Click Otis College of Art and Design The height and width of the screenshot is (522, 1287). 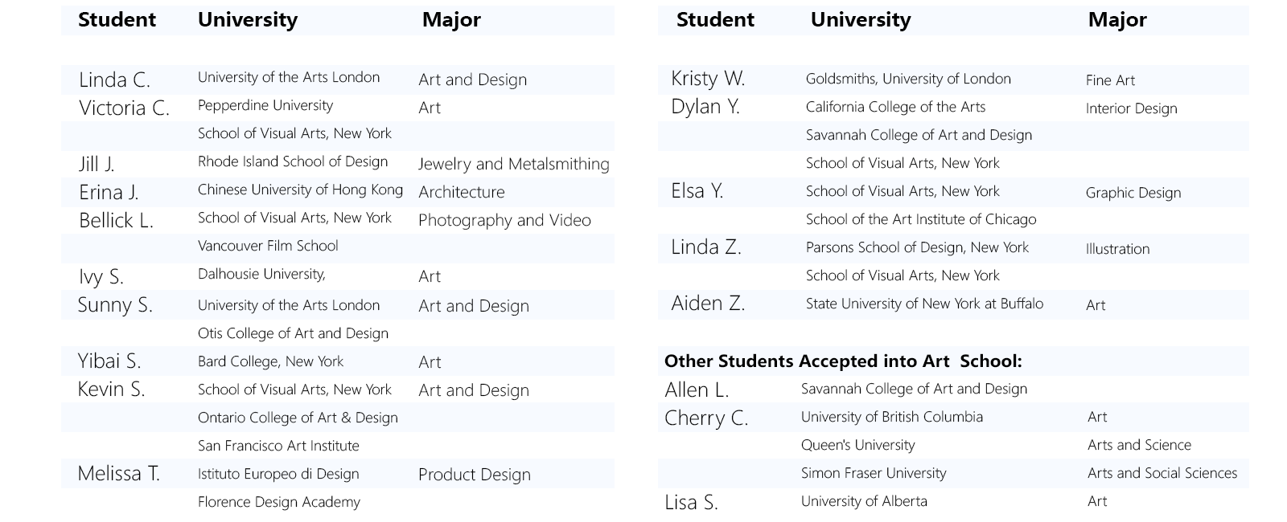[293, 333]
